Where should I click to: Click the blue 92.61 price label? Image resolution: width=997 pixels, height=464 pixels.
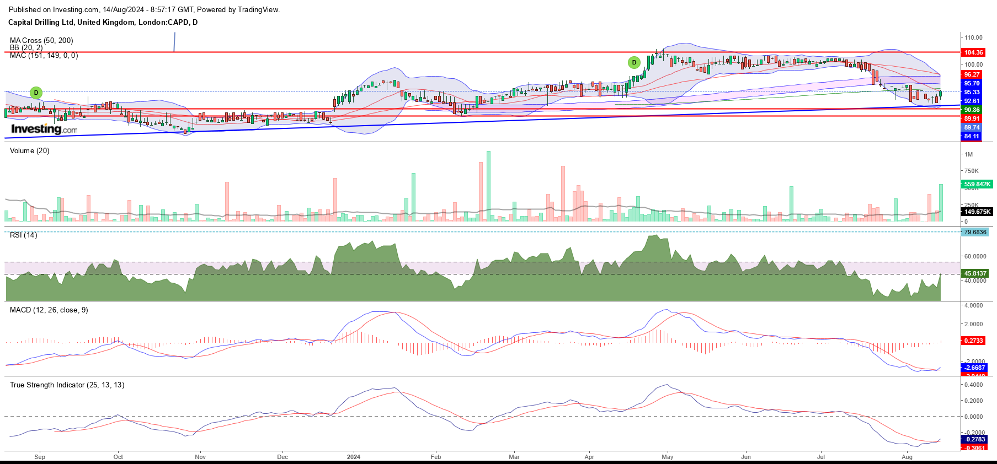pyautogui.click(x=972, y=101)
